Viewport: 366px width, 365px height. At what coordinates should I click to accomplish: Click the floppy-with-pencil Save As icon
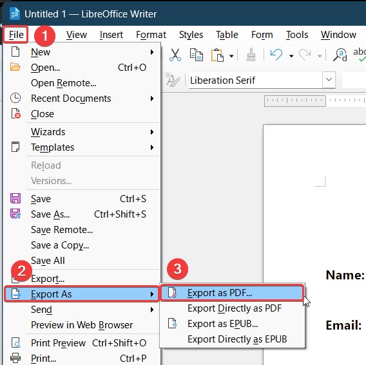click(15, 214)
